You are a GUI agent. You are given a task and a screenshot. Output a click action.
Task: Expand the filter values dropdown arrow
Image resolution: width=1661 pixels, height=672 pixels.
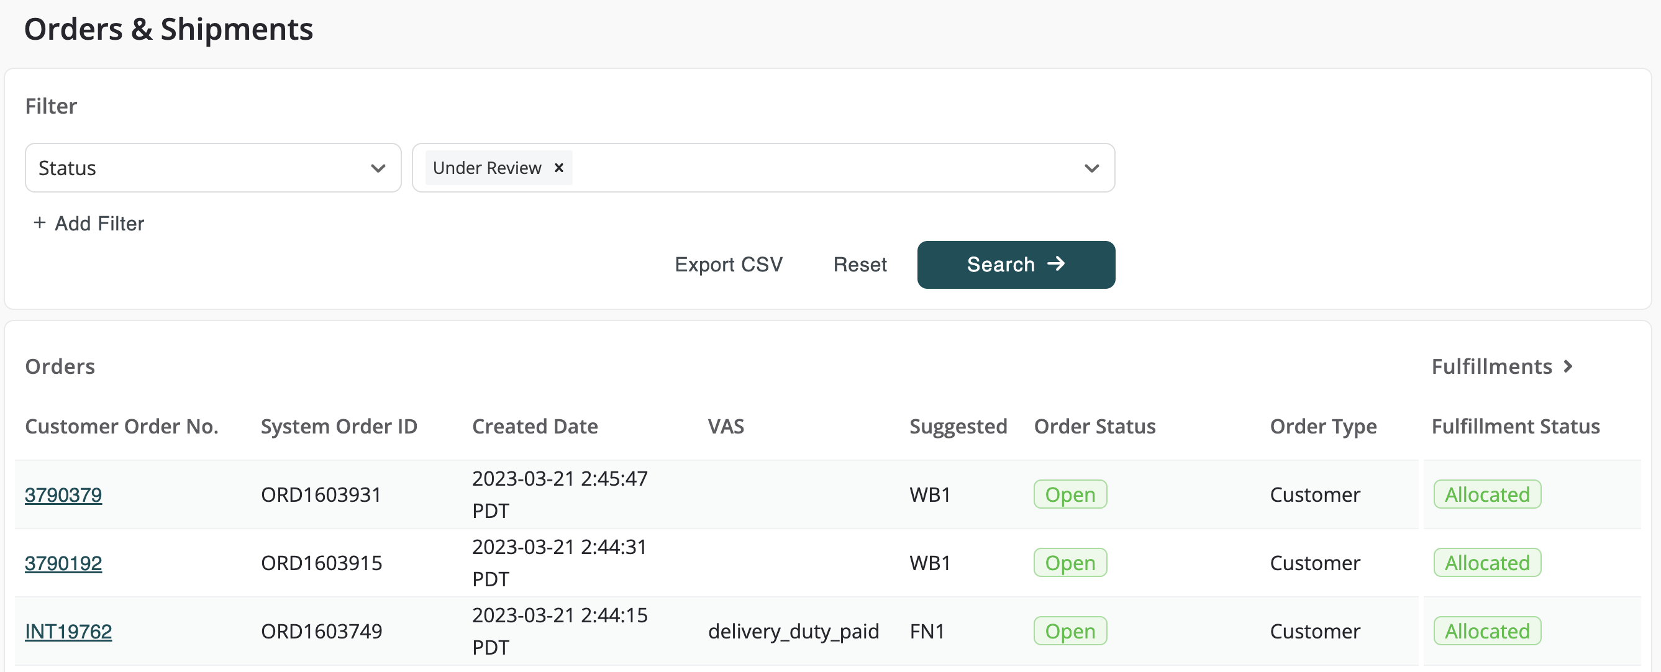pyautogui.click(x=1091, y=168)
